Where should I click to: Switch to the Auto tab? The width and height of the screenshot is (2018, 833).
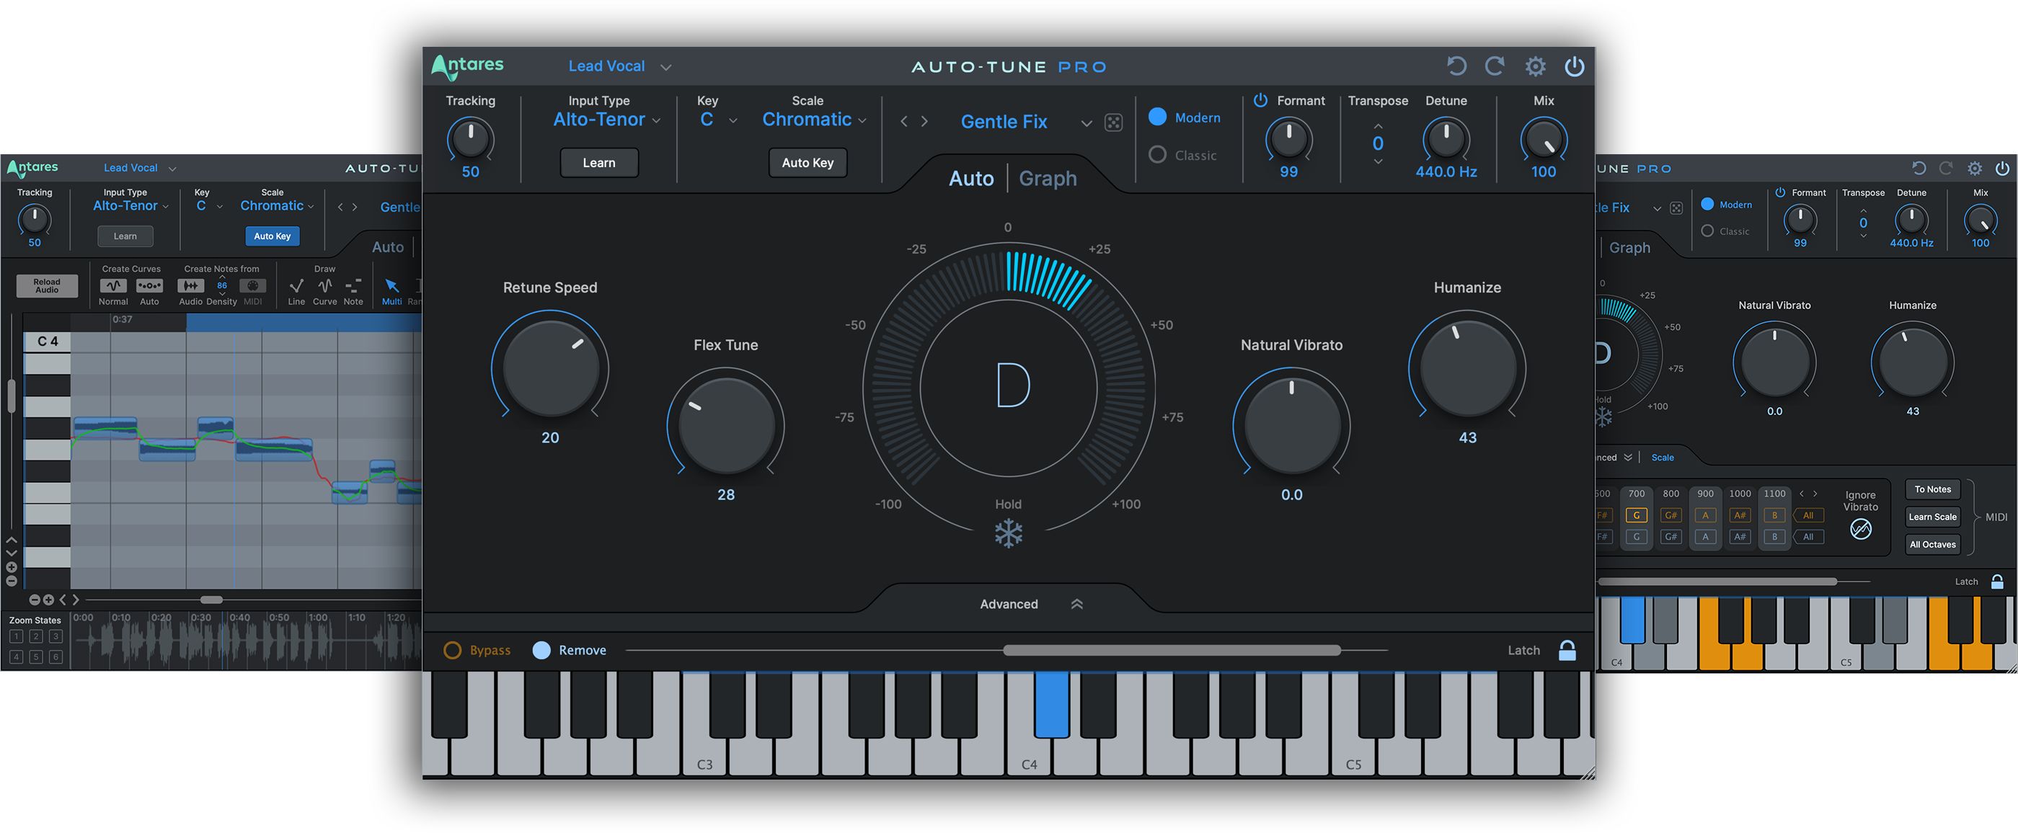point(971,179)
